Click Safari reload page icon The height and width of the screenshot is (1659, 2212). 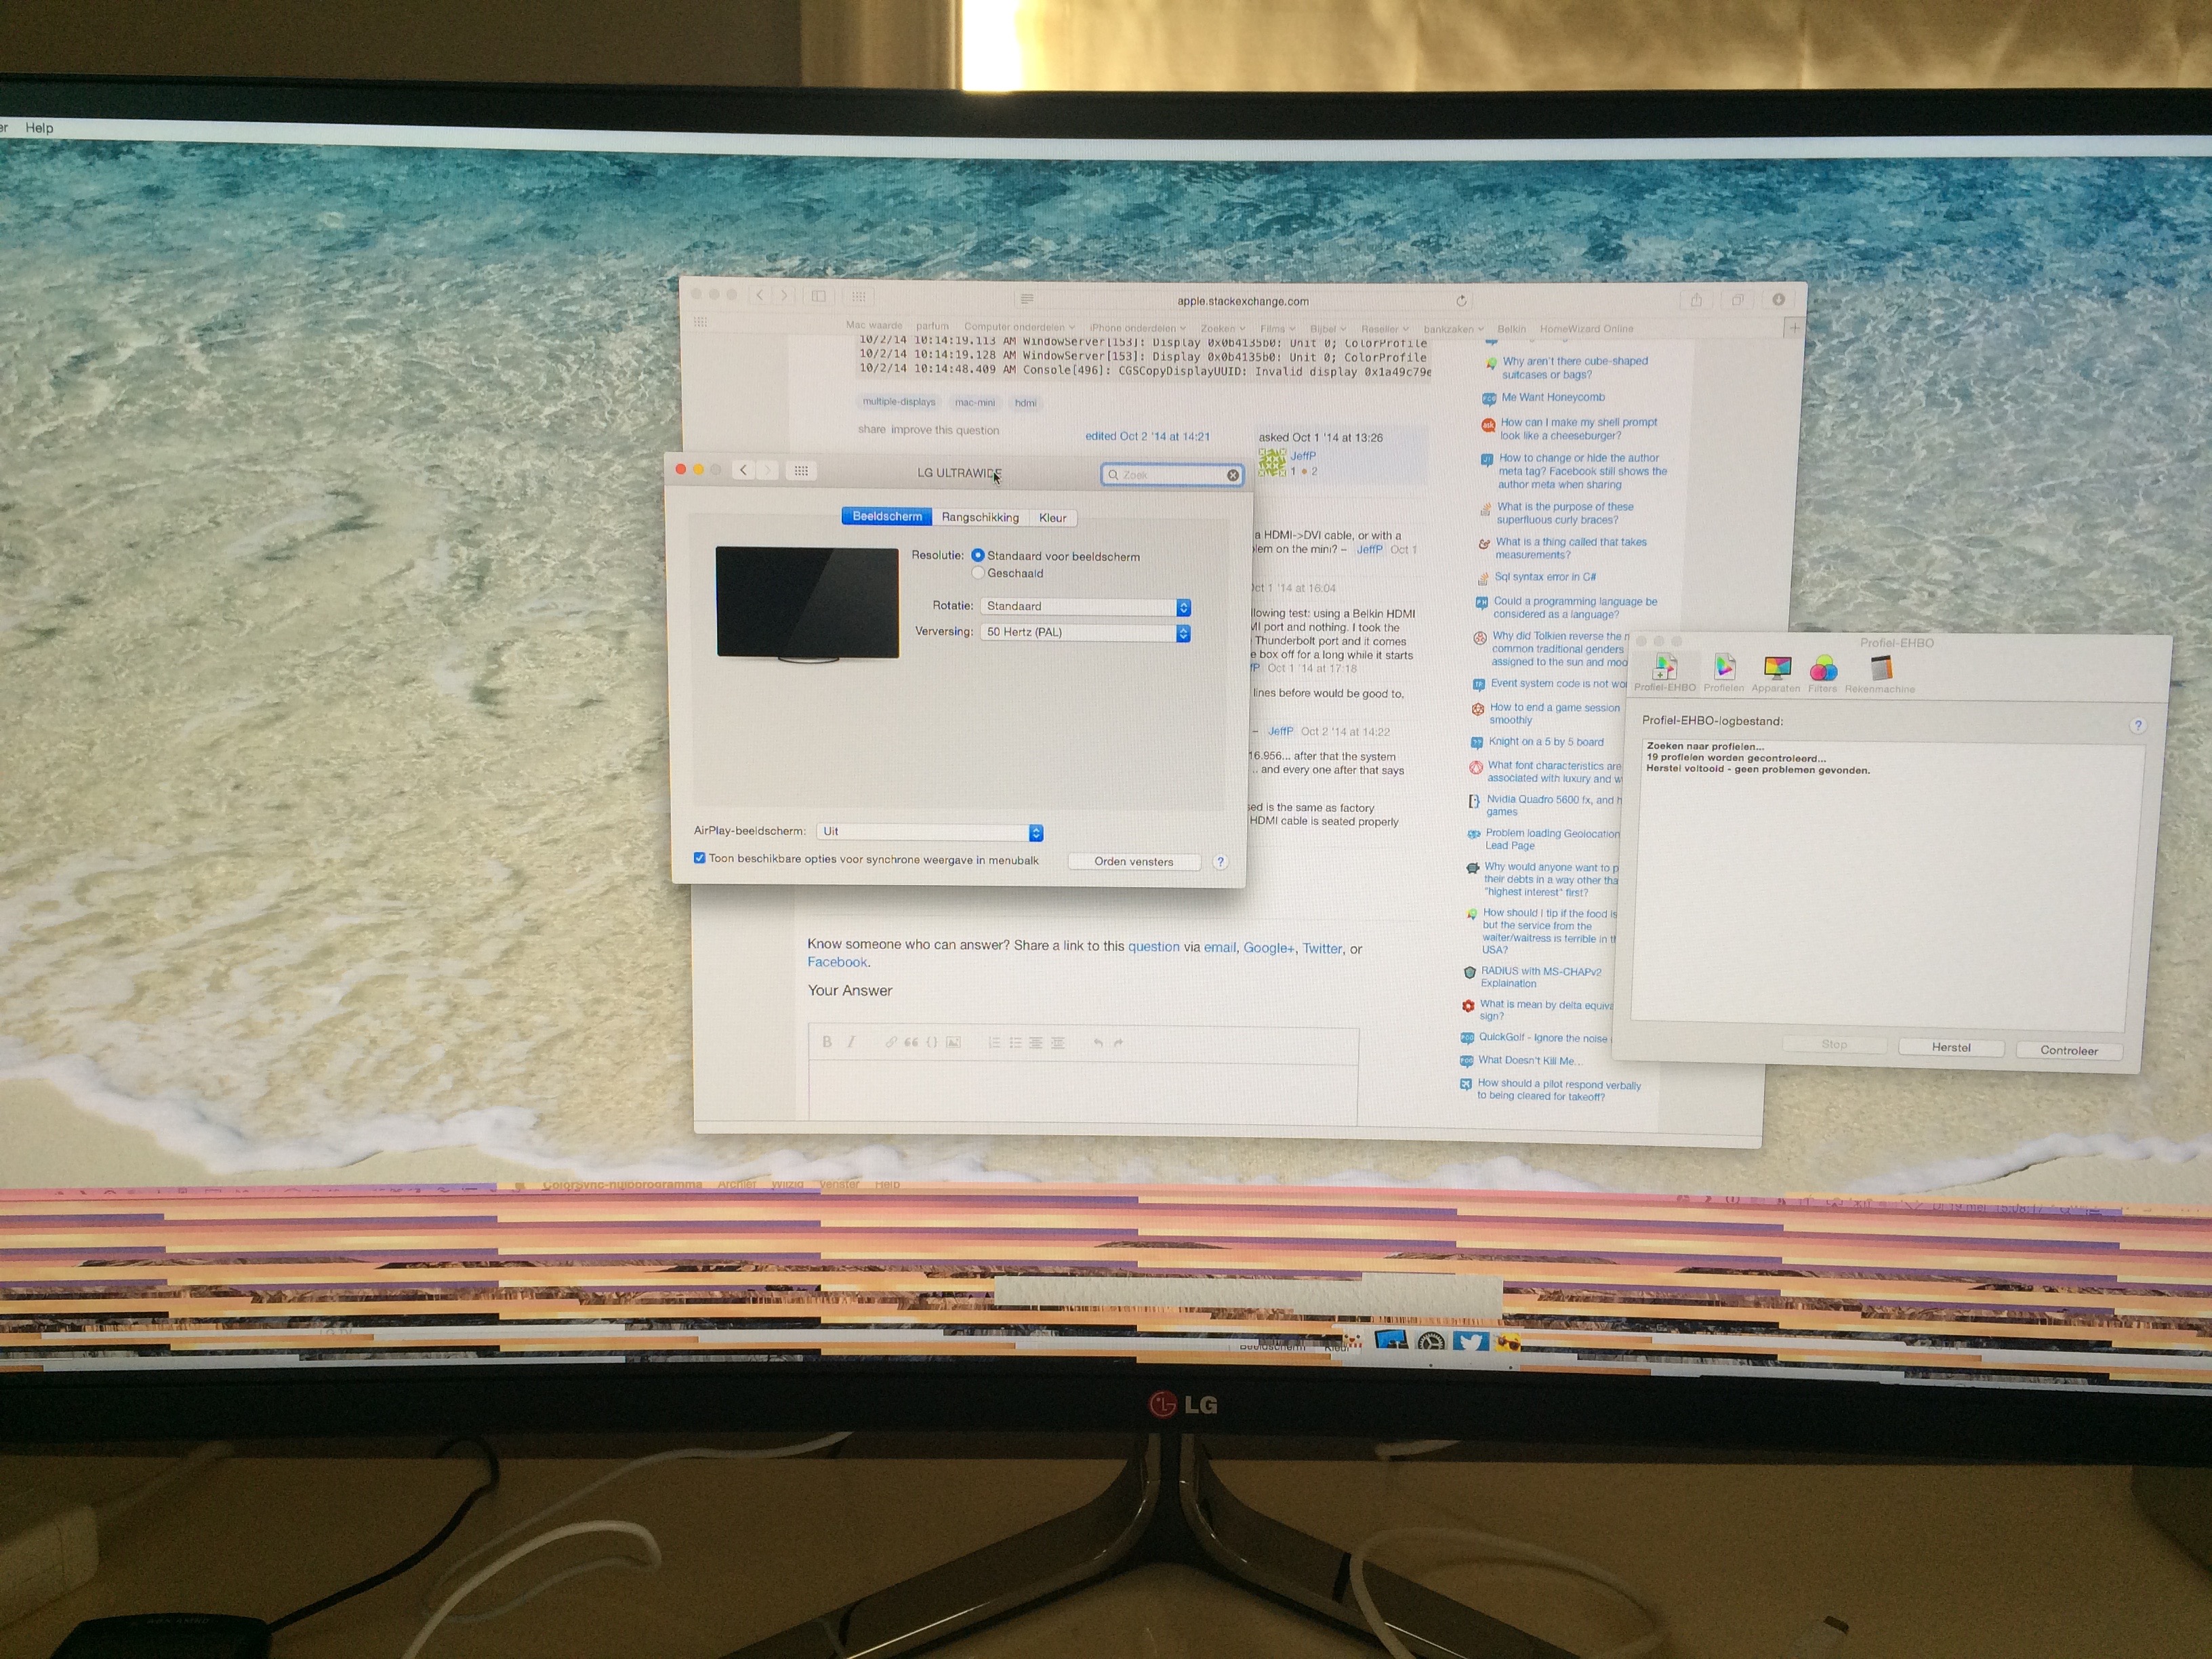coord(1461,301)
